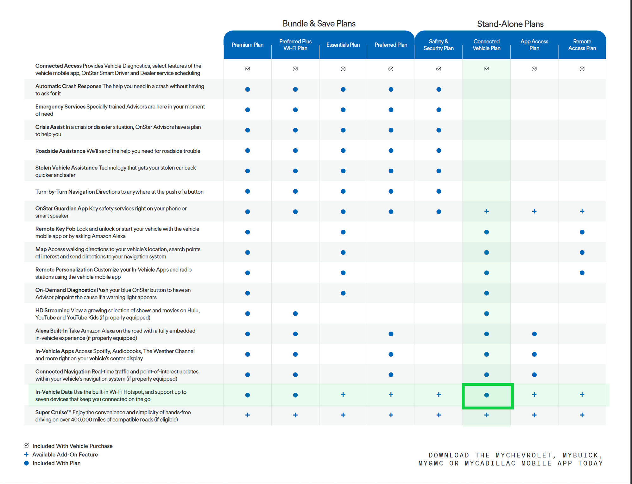Click legend checkmark for Included With Vehicle Purchase
Image resolution: width=632 pixels, height=484 pixels.
point(26,446)
